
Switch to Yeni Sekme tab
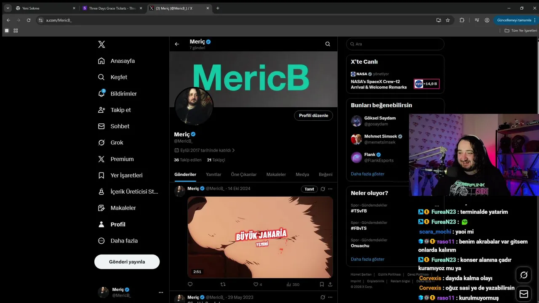coord(45,8)
